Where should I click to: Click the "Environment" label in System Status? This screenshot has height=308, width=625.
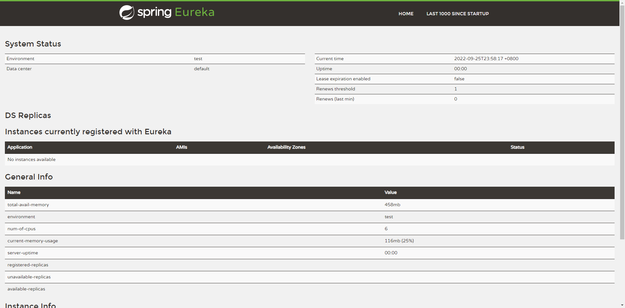click(x=20, y=59)
